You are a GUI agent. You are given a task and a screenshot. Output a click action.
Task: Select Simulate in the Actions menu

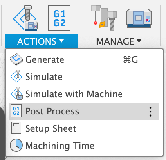pos(84,77)
